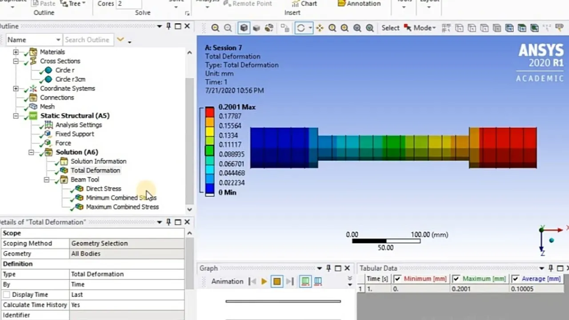
Task: Pin the Details of Total Deformation panel
Action: tap(168, 222)
